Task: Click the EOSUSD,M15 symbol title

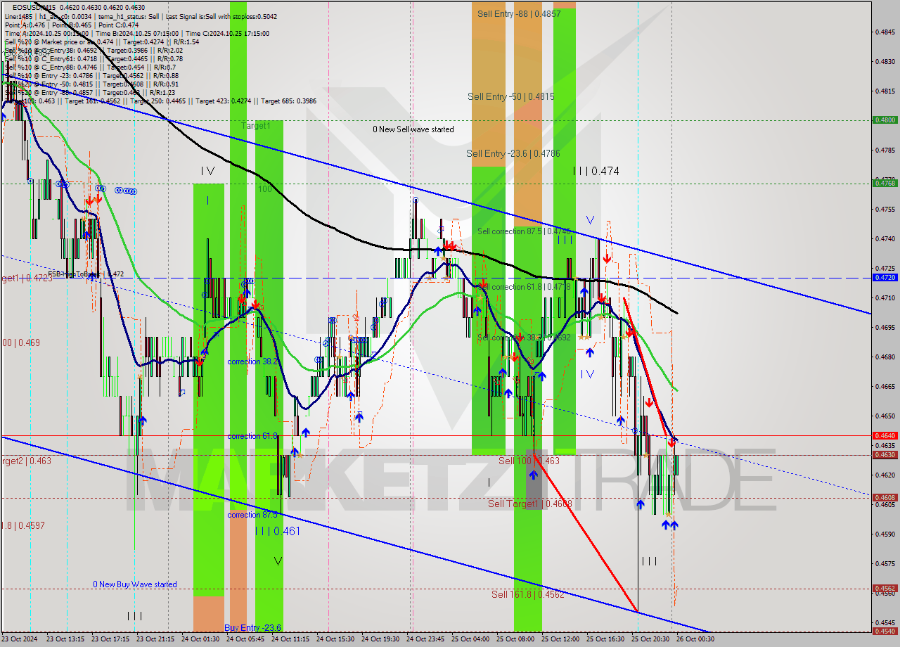Action: [x=32, y=7]
